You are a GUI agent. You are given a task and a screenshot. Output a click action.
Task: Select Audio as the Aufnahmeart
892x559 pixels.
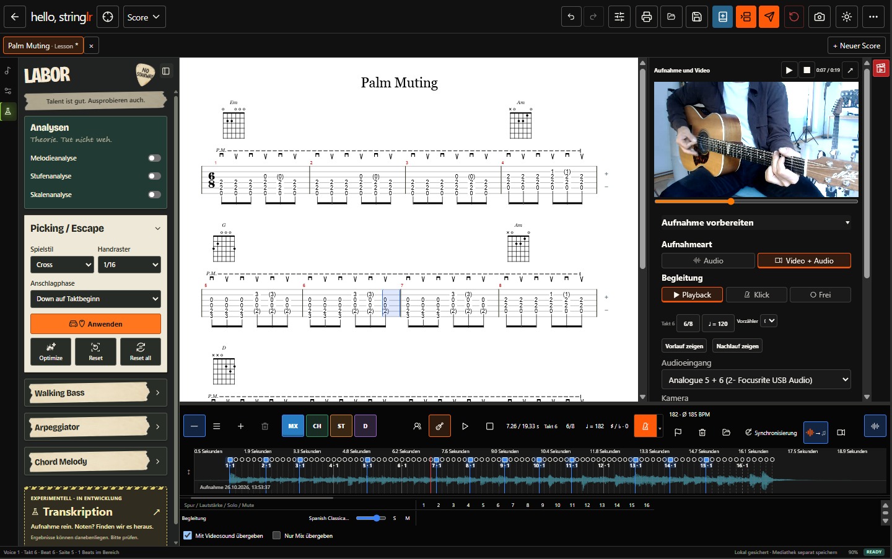708,261
